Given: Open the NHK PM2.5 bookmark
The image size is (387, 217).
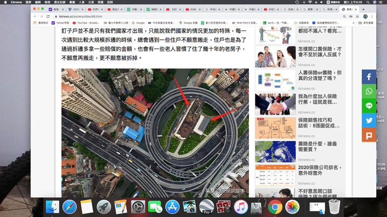Looking at the screenshot, I should [x=245, y=23].
